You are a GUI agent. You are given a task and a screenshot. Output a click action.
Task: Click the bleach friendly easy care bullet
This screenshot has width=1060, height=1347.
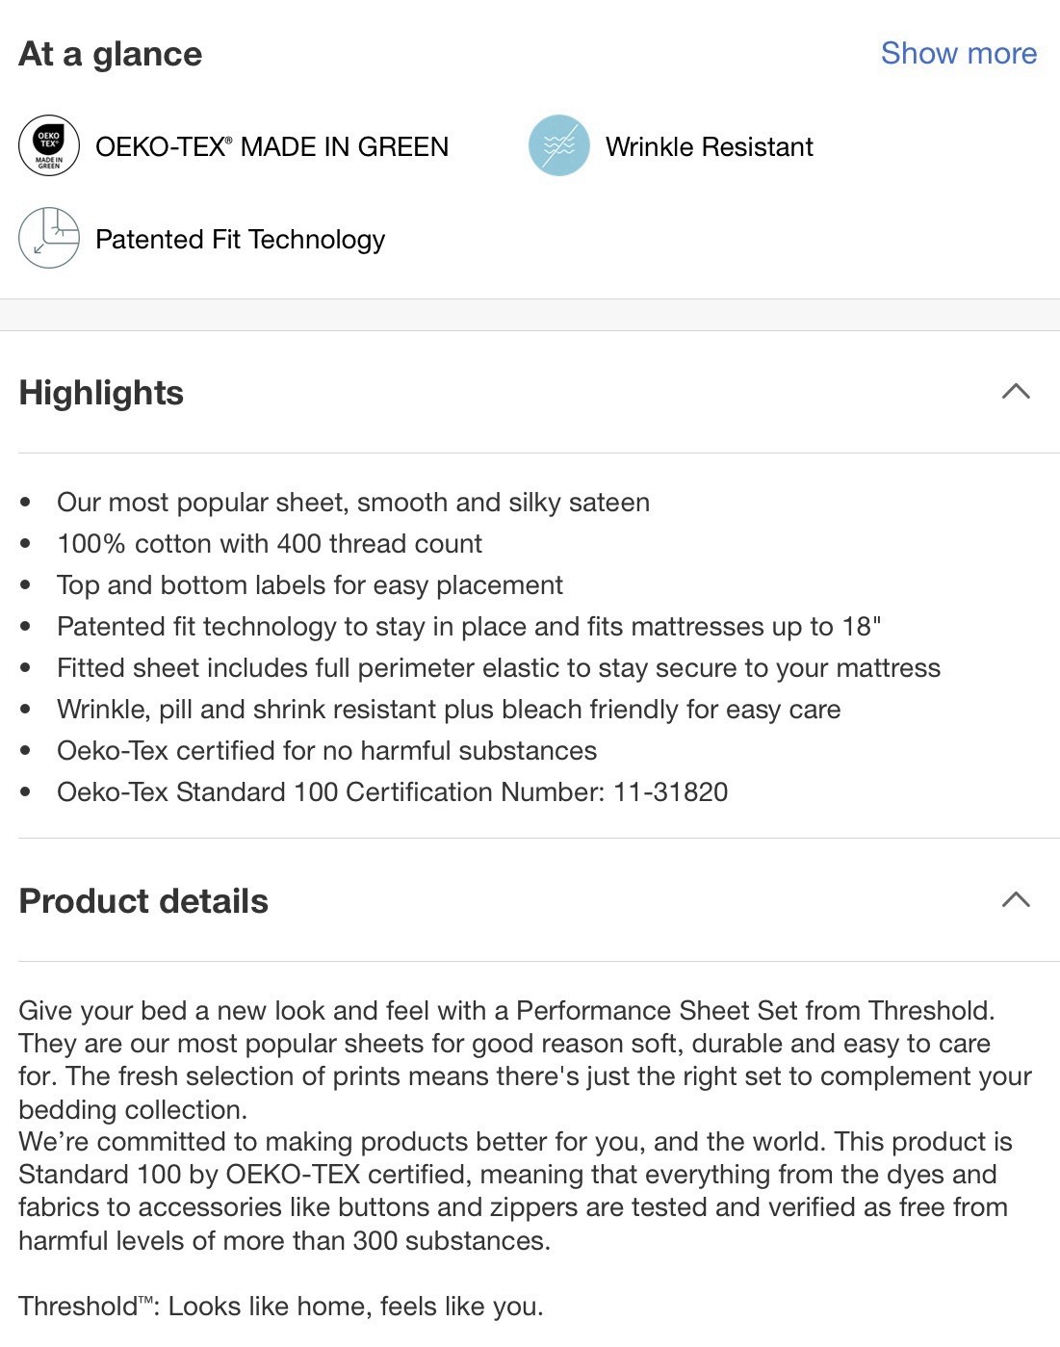click(449, 710)
